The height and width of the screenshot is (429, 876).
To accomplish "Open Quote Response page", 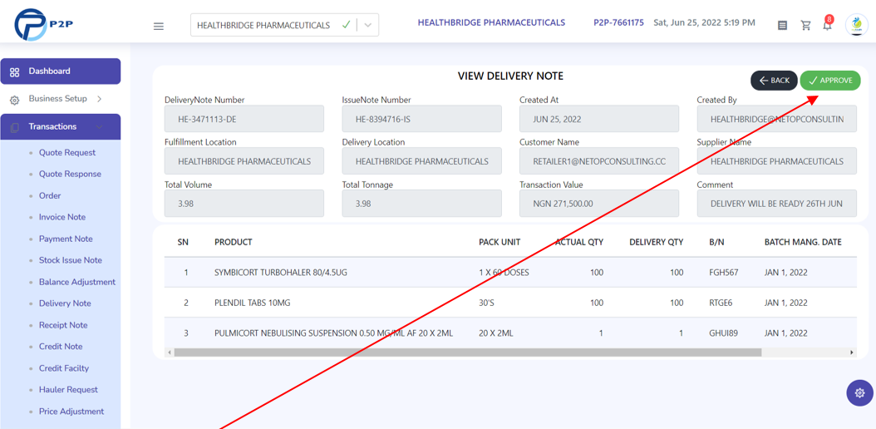I will (70, 174).
